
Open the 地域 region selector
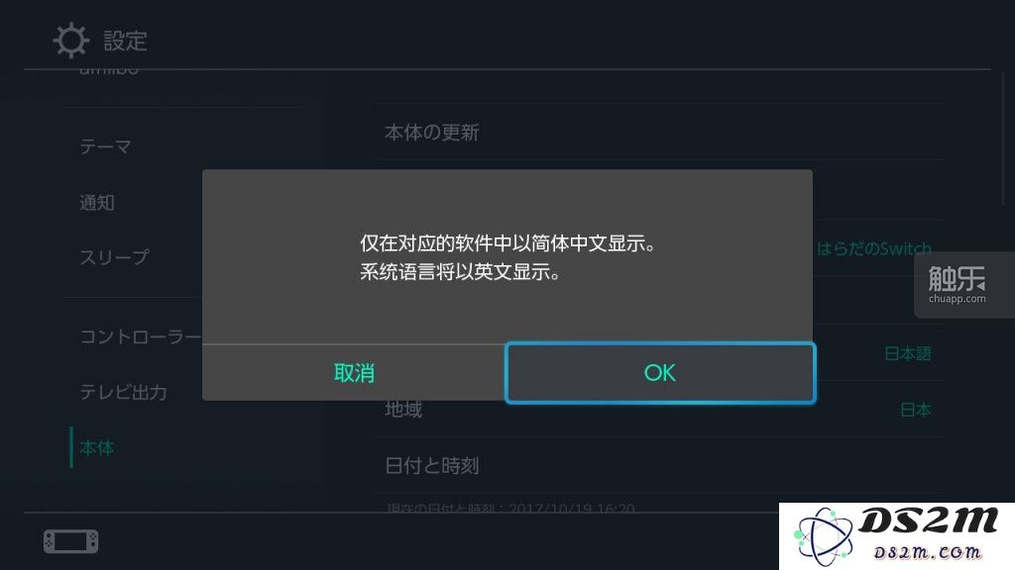pyautogui.click(x=657, y=410)
